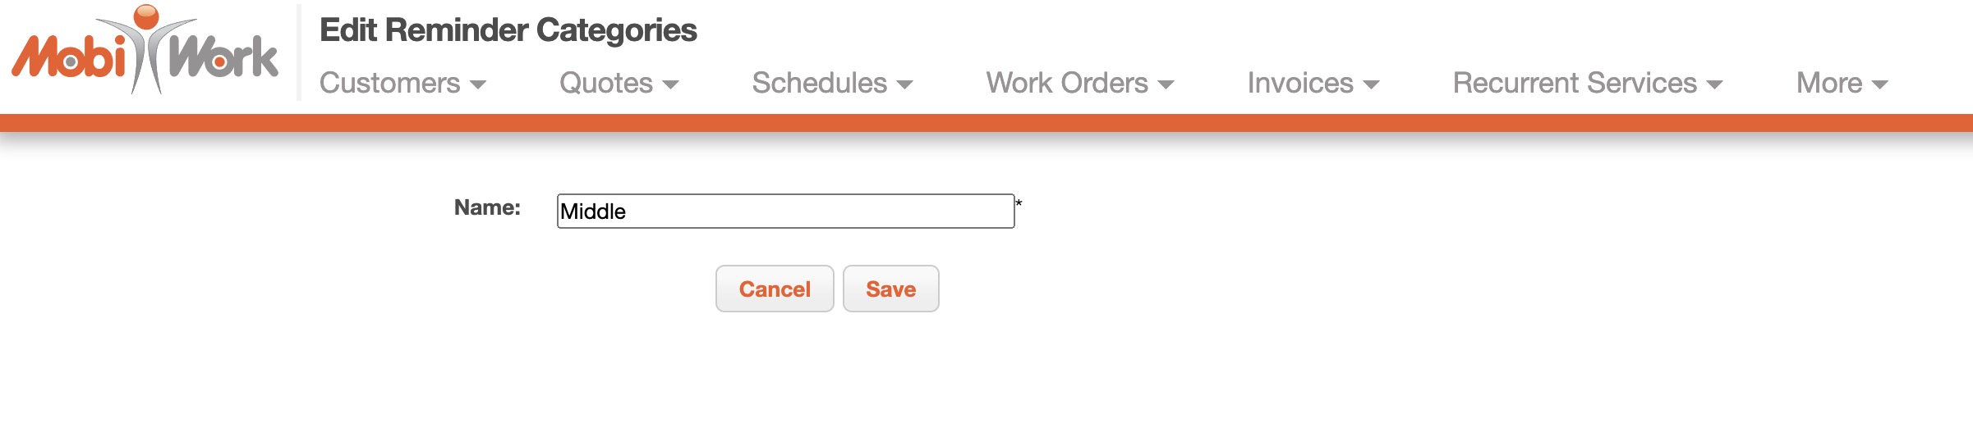This screenshot has height=423, width=1973.
Task: Open the Recurrent Services menu
Action: pos(1575,83)
